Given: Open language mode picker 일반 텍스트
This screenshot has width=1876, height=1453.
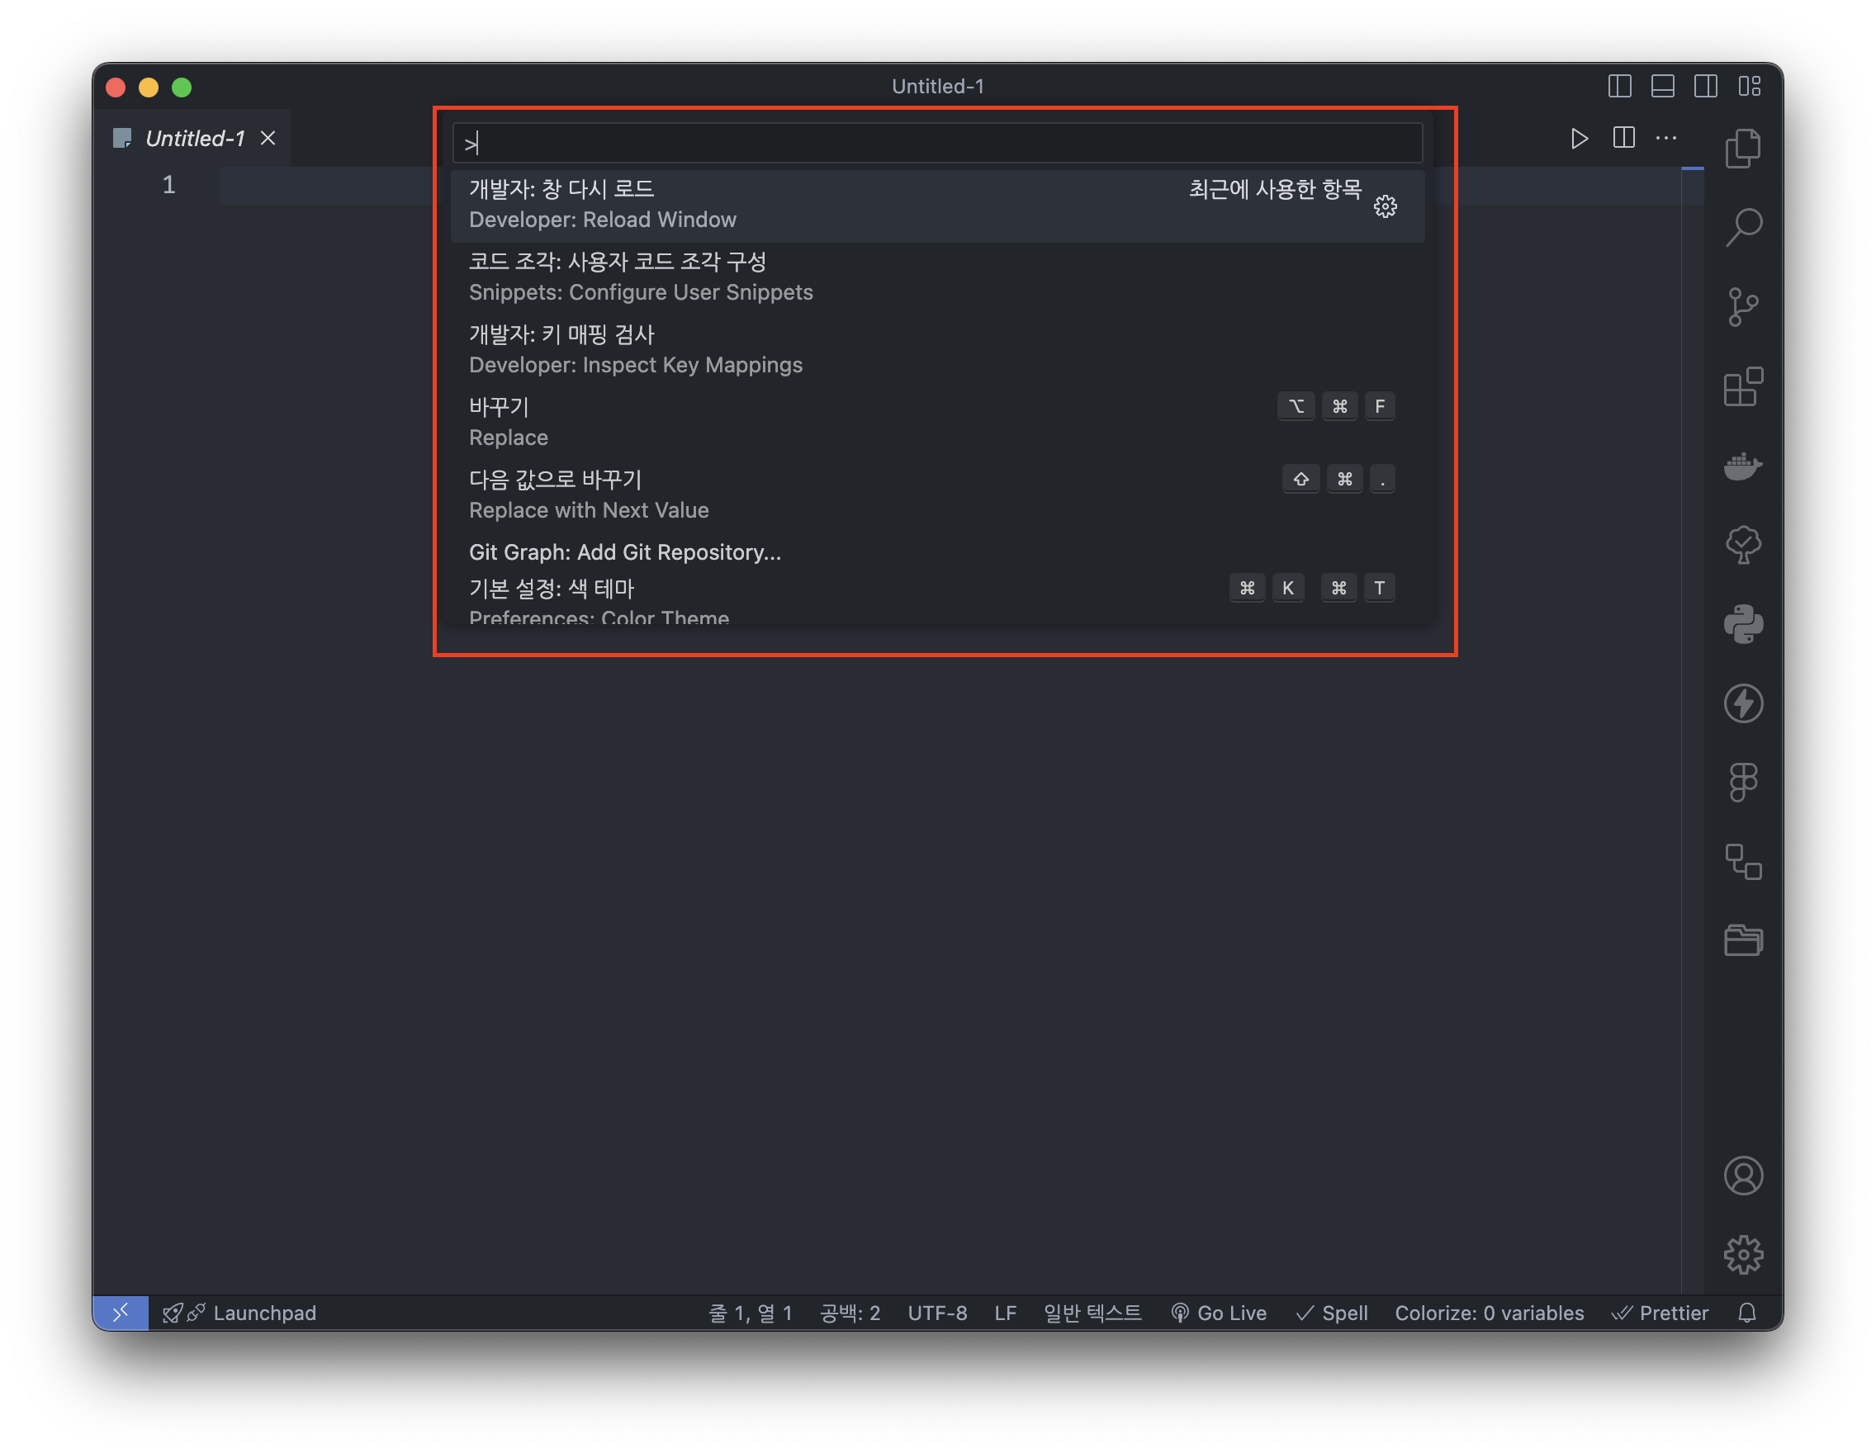Looking at the screenshot, I should coord(1092,1312).
